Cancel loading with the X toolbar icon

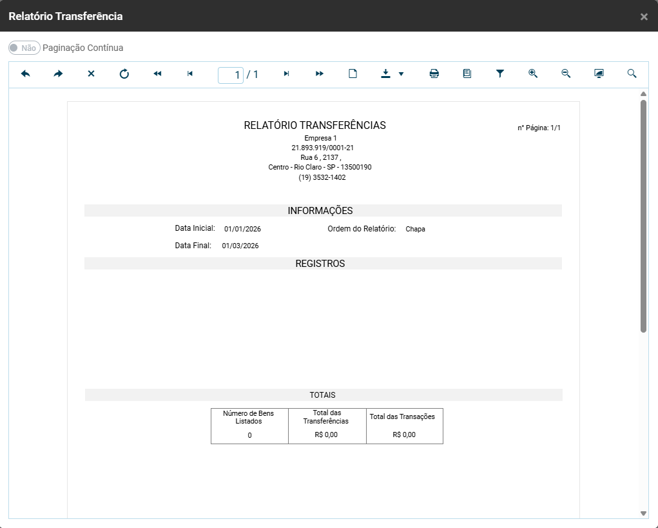(91, 74)
